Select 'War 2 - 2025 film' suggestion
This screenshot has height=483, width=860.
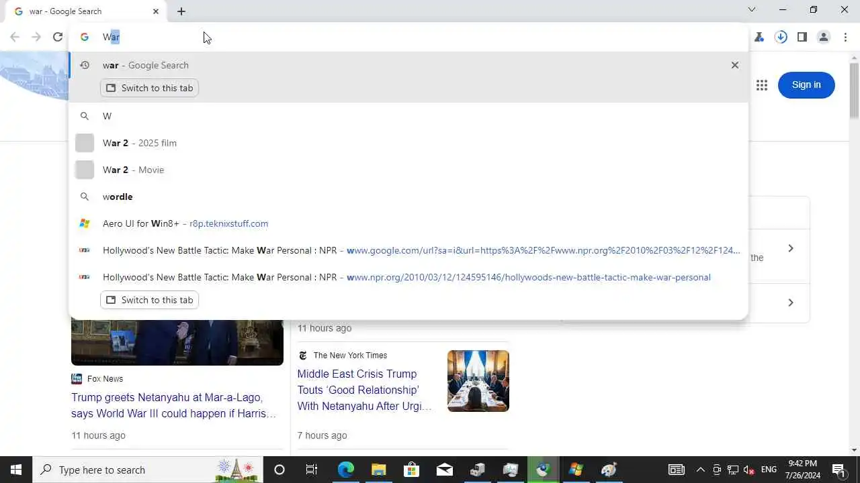click(408, 143)
